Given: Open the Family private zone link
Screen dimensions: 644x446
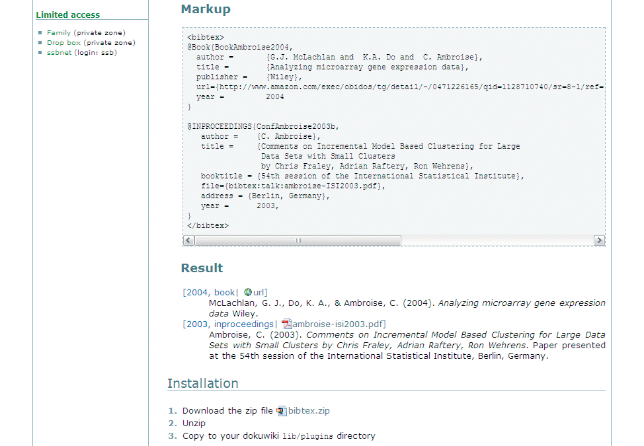Looking at the screenshot, I should [x=59, y=33].
